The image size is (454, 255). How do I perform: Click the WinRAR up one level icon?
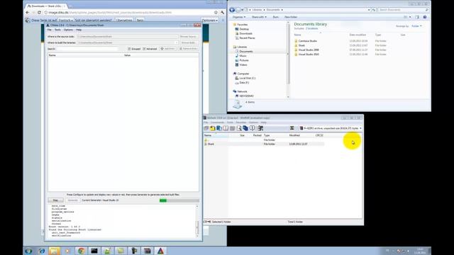coord(292,128)
